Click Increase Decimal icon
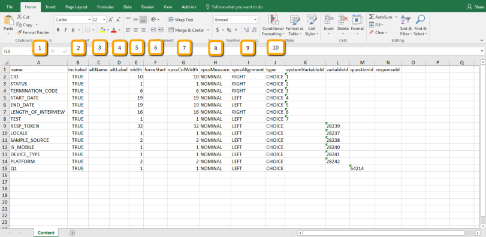486x237 pixels. coord(247,30)
